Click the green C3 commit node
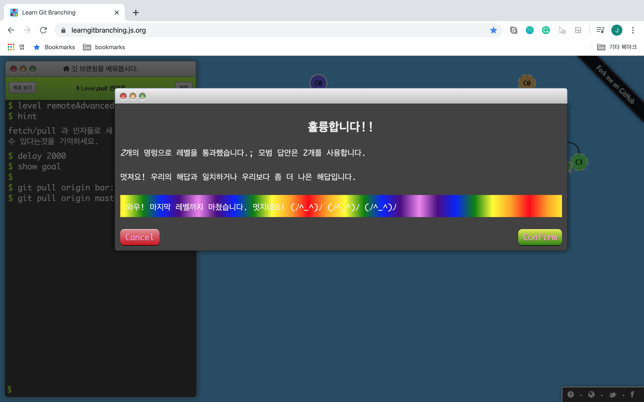Viewport: 644px width, 402px height. click(579, 162)
